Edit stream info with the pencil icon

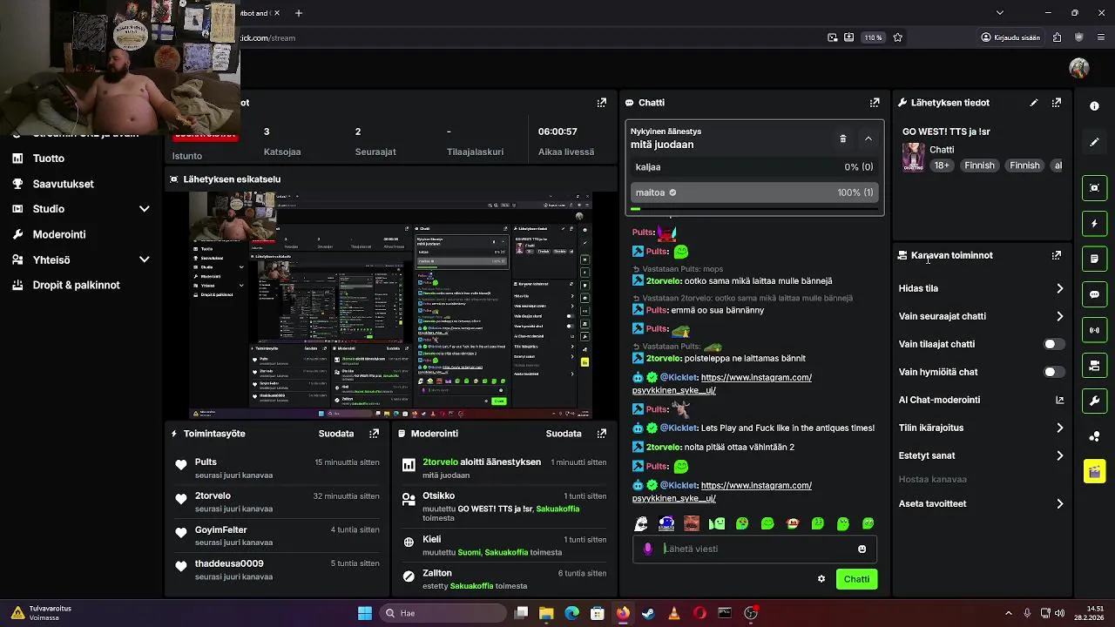(1033, 103)
